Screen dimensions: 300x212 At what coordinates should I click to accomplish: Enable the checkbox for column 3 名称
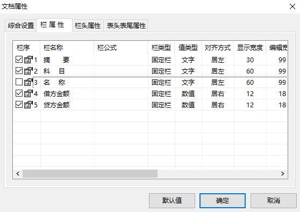tap(19, 82)
